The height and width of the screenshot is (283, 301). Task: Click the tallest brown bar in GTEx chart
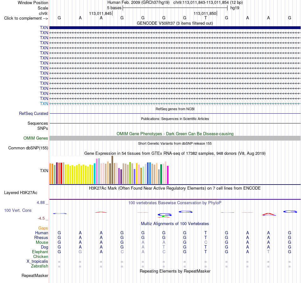(x=112, y=170)
